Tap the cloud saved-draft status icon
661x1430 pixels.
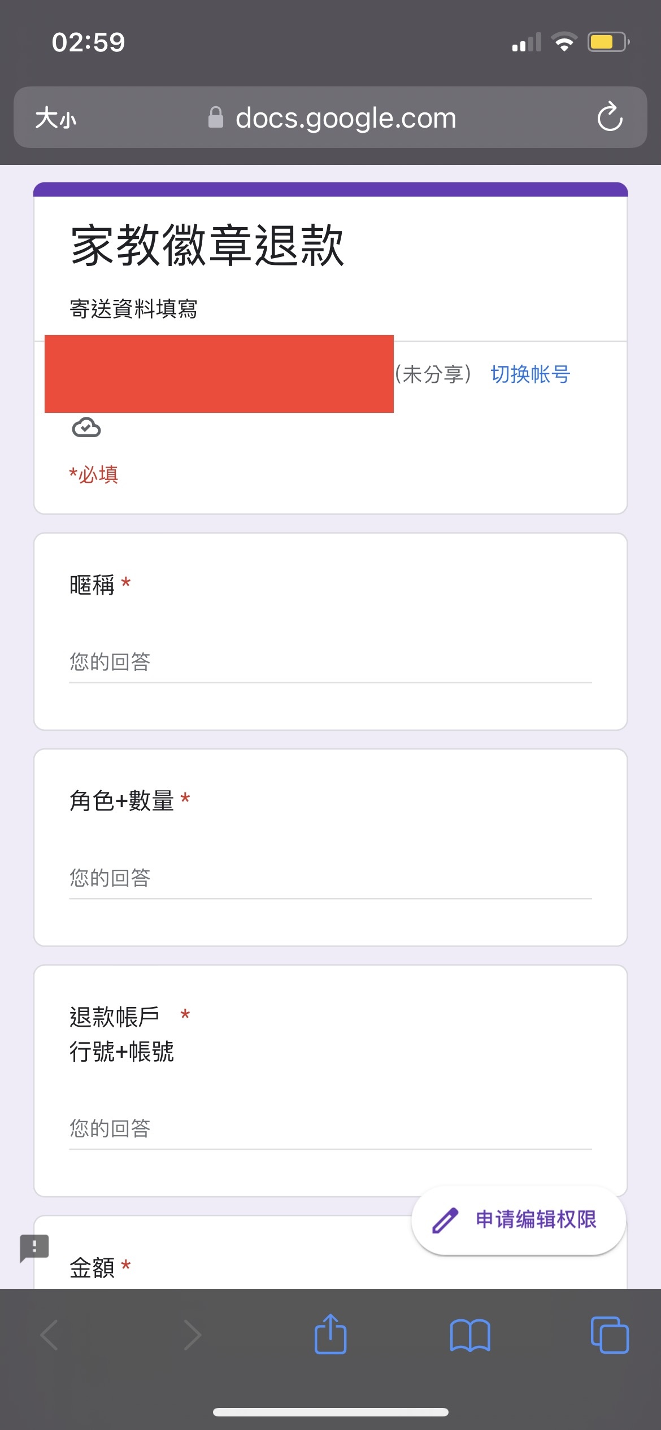[86, 428]
